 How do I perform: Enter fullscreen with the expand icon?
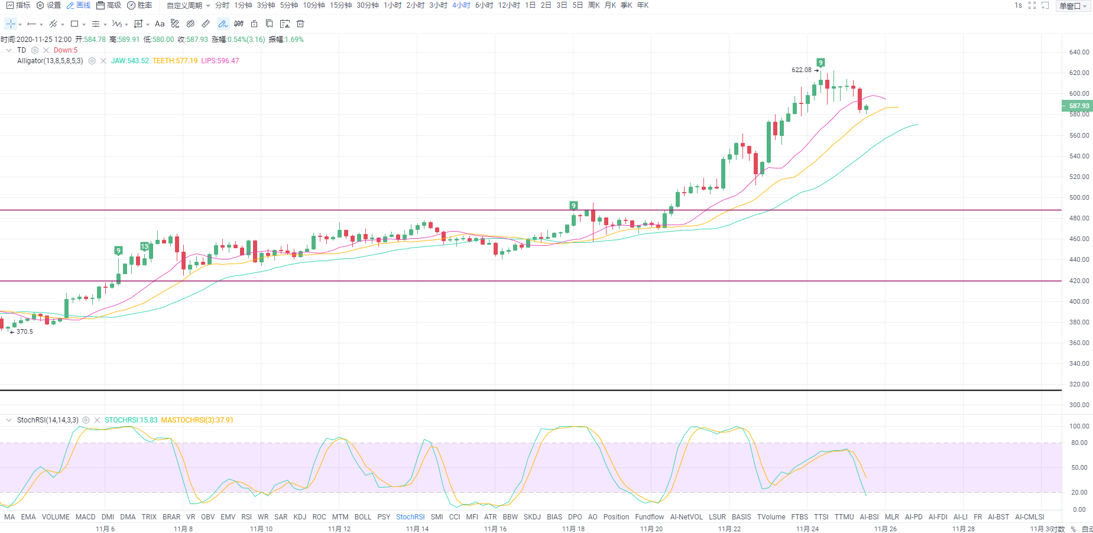[1032, 5]
